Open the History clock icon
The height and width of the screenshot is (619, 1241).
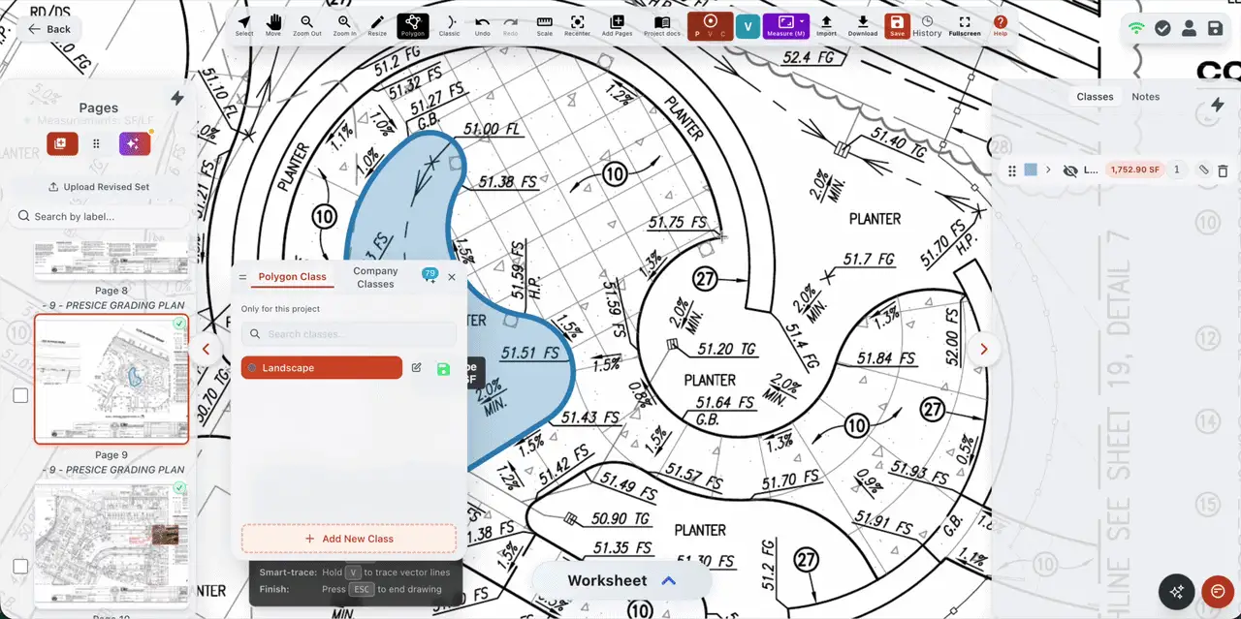927,26
